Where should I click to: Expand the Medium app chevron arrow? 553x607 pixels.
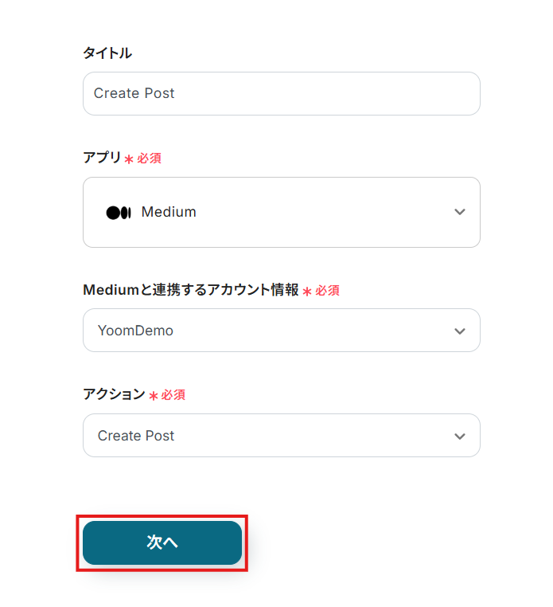pyautogui.click(x=459, y=212)
